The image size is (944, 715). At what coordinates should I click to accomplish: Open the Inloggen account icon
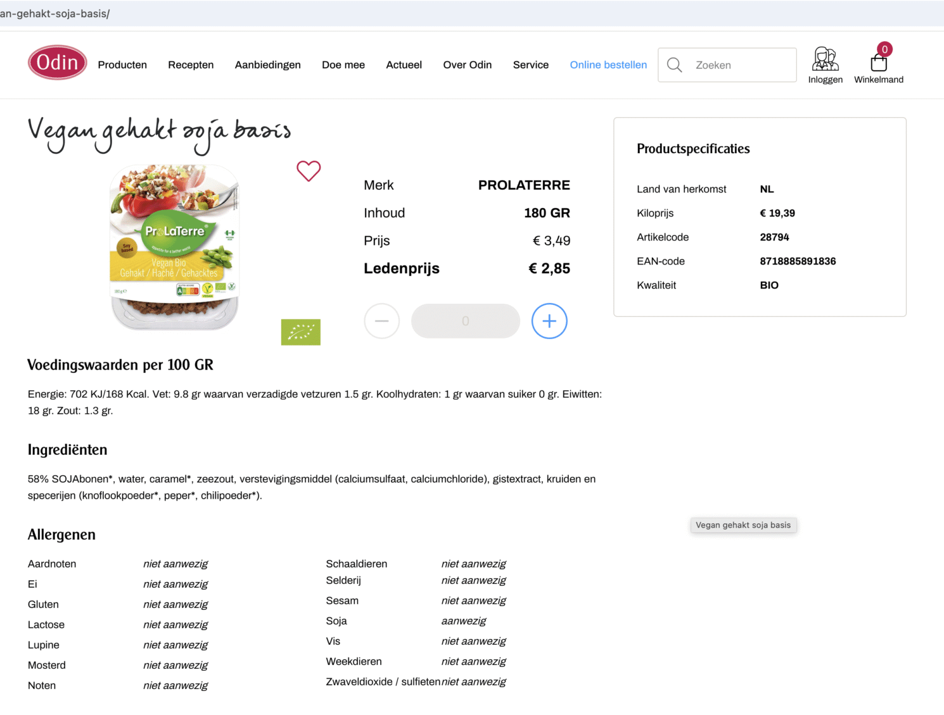pos(825,65)
